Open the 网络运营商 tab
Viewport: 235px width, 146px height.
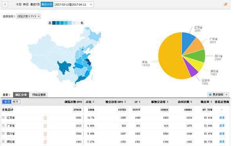[x=39, y=95]
